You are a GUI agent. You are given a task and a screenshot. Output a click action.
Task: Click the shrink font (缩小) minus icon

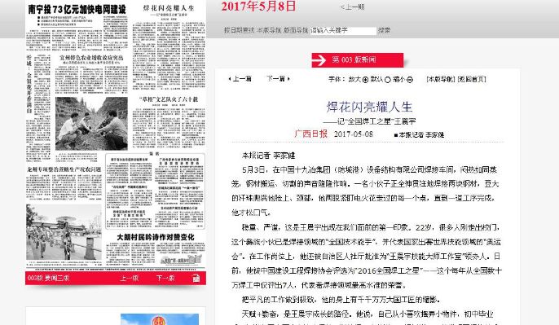pos(410,80)
